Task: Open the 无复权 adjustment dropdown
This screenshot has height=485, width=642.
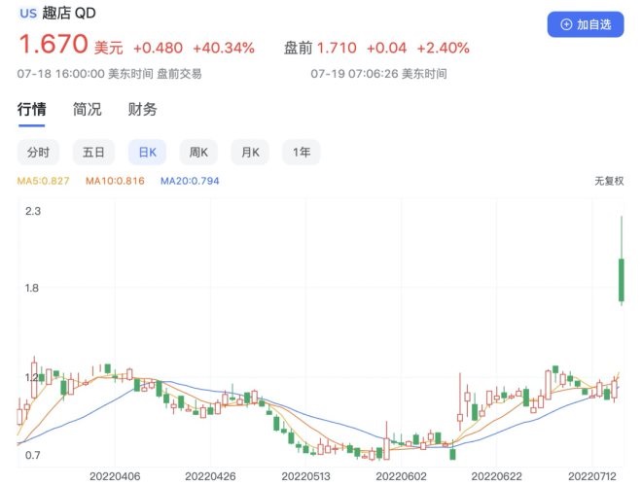Action: 609,181
